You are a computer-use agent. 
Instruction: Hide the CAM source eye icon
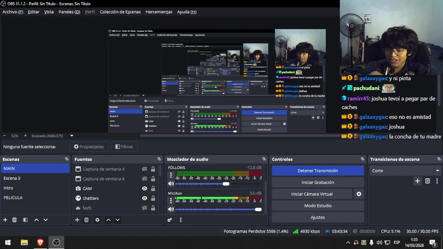145,188
